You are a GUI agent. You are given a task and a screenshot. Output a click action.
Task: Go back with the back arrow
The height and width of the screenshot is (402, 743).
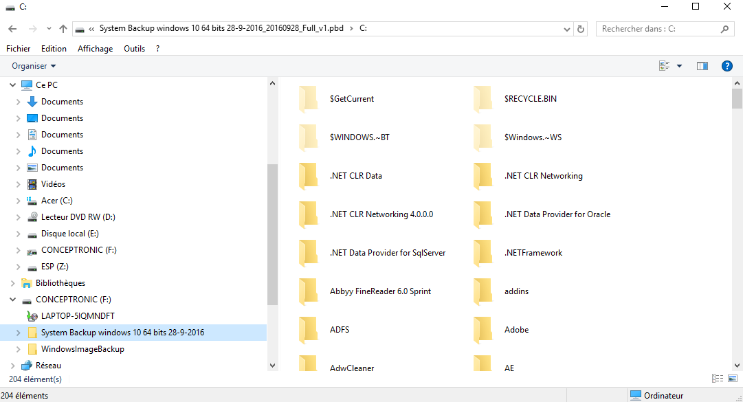(13, 29)
